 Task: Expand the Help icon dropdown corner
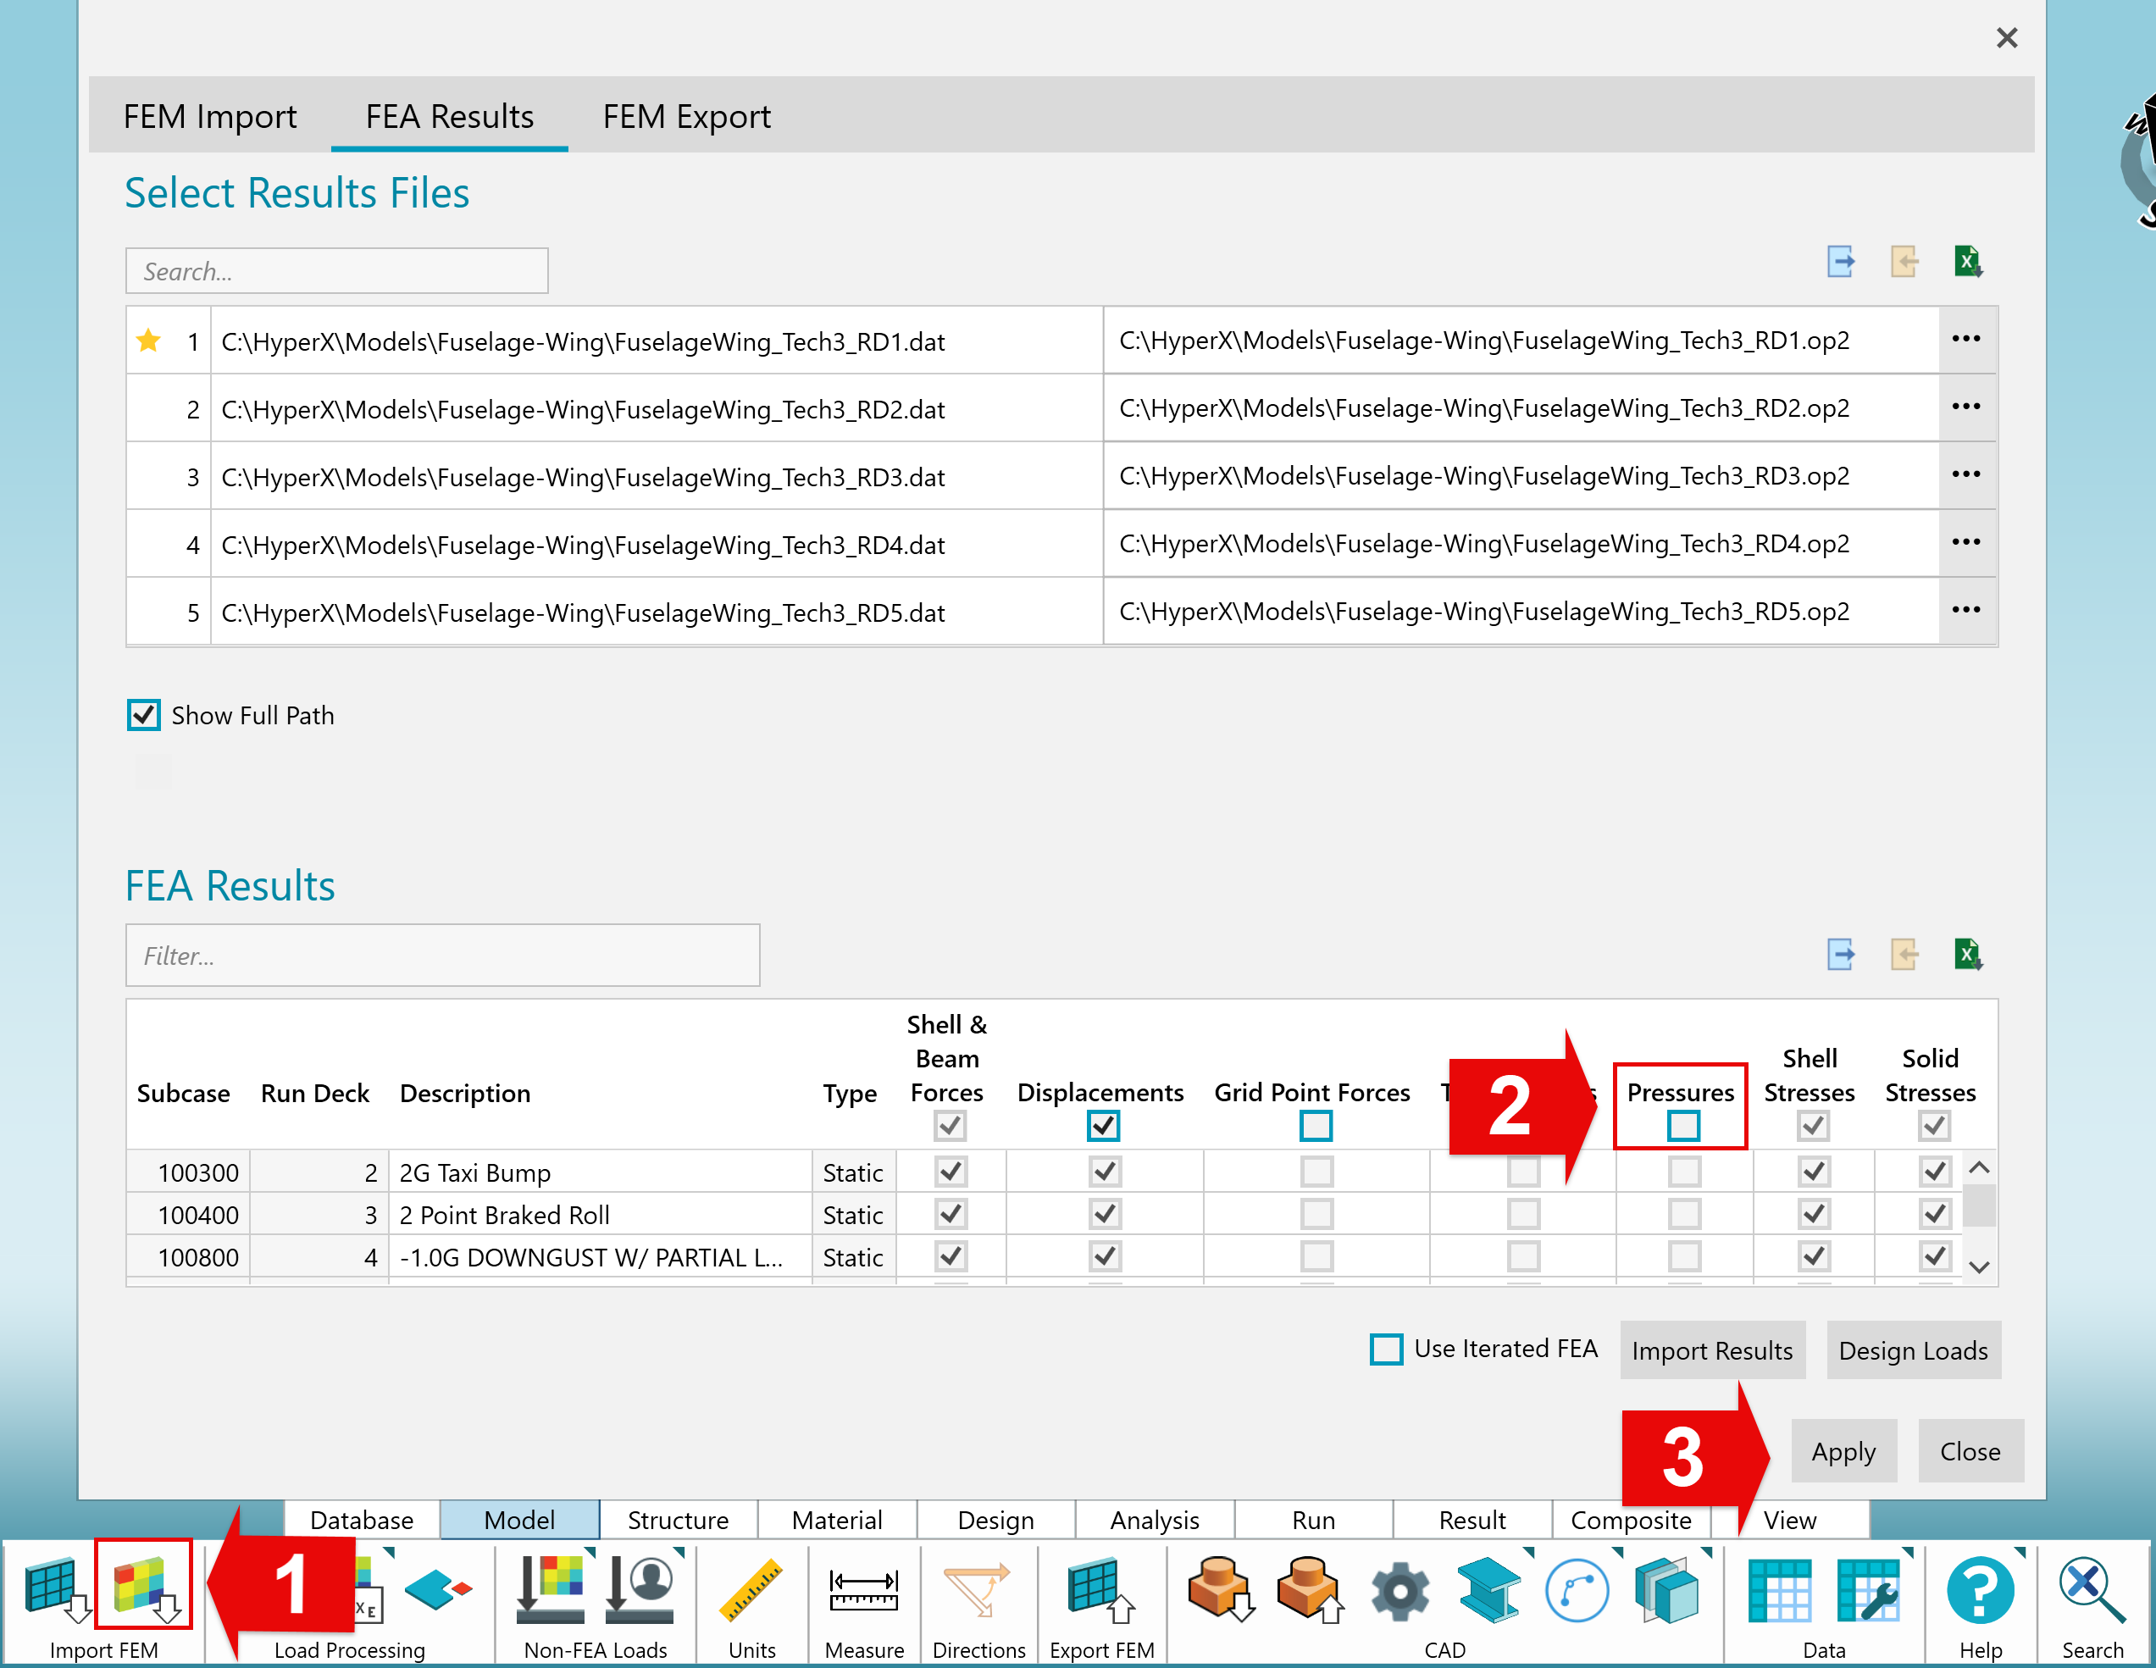click(2020, 1553)
